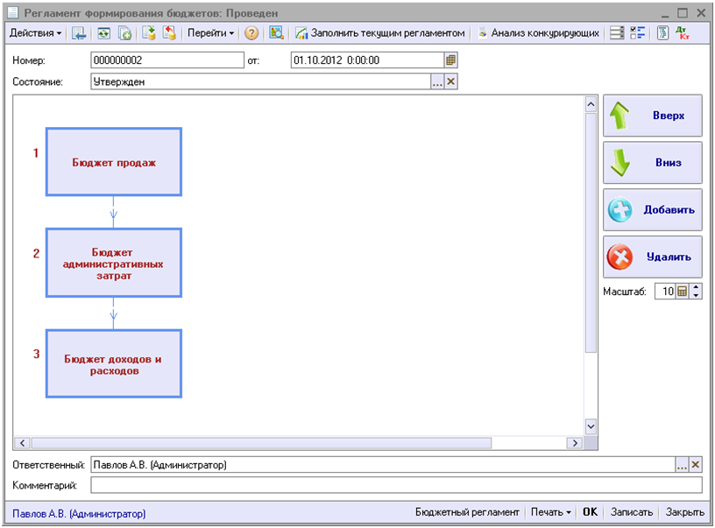
Task: Click the help question mark icon
Action: 251,33
